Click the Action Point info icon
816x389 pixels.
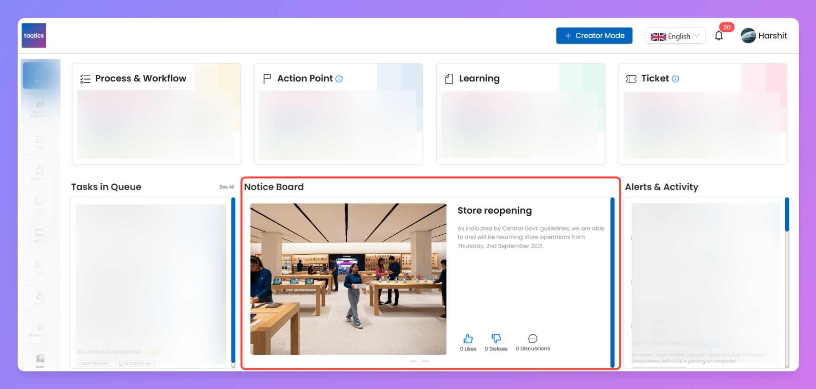(339, 79)
